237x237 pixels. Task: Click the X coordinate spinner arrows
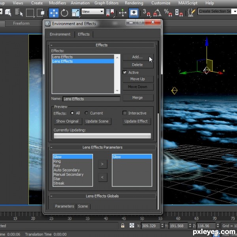(162, 226)
